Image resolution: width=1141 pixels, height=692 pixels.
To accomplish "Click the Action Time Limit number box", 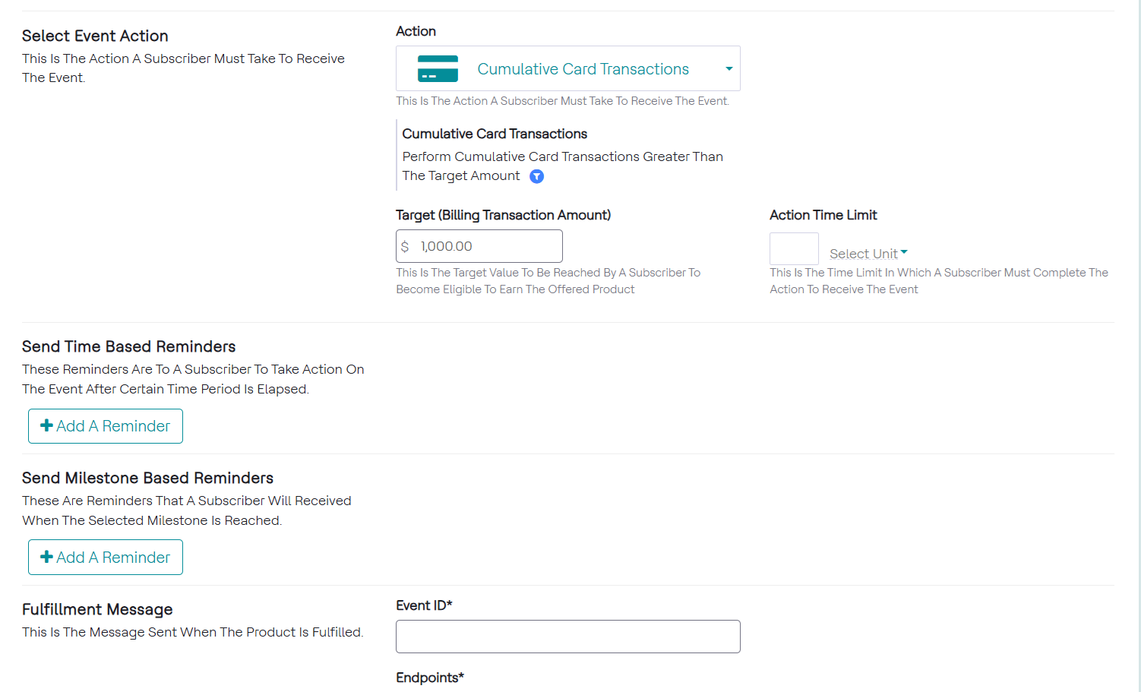I will [794, 248].
